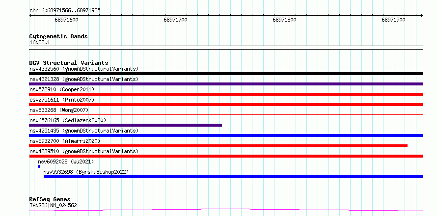Viewport: 437px width, 216px height.
Task: Select the 16q22.1 band label
Action: [40, 43]
